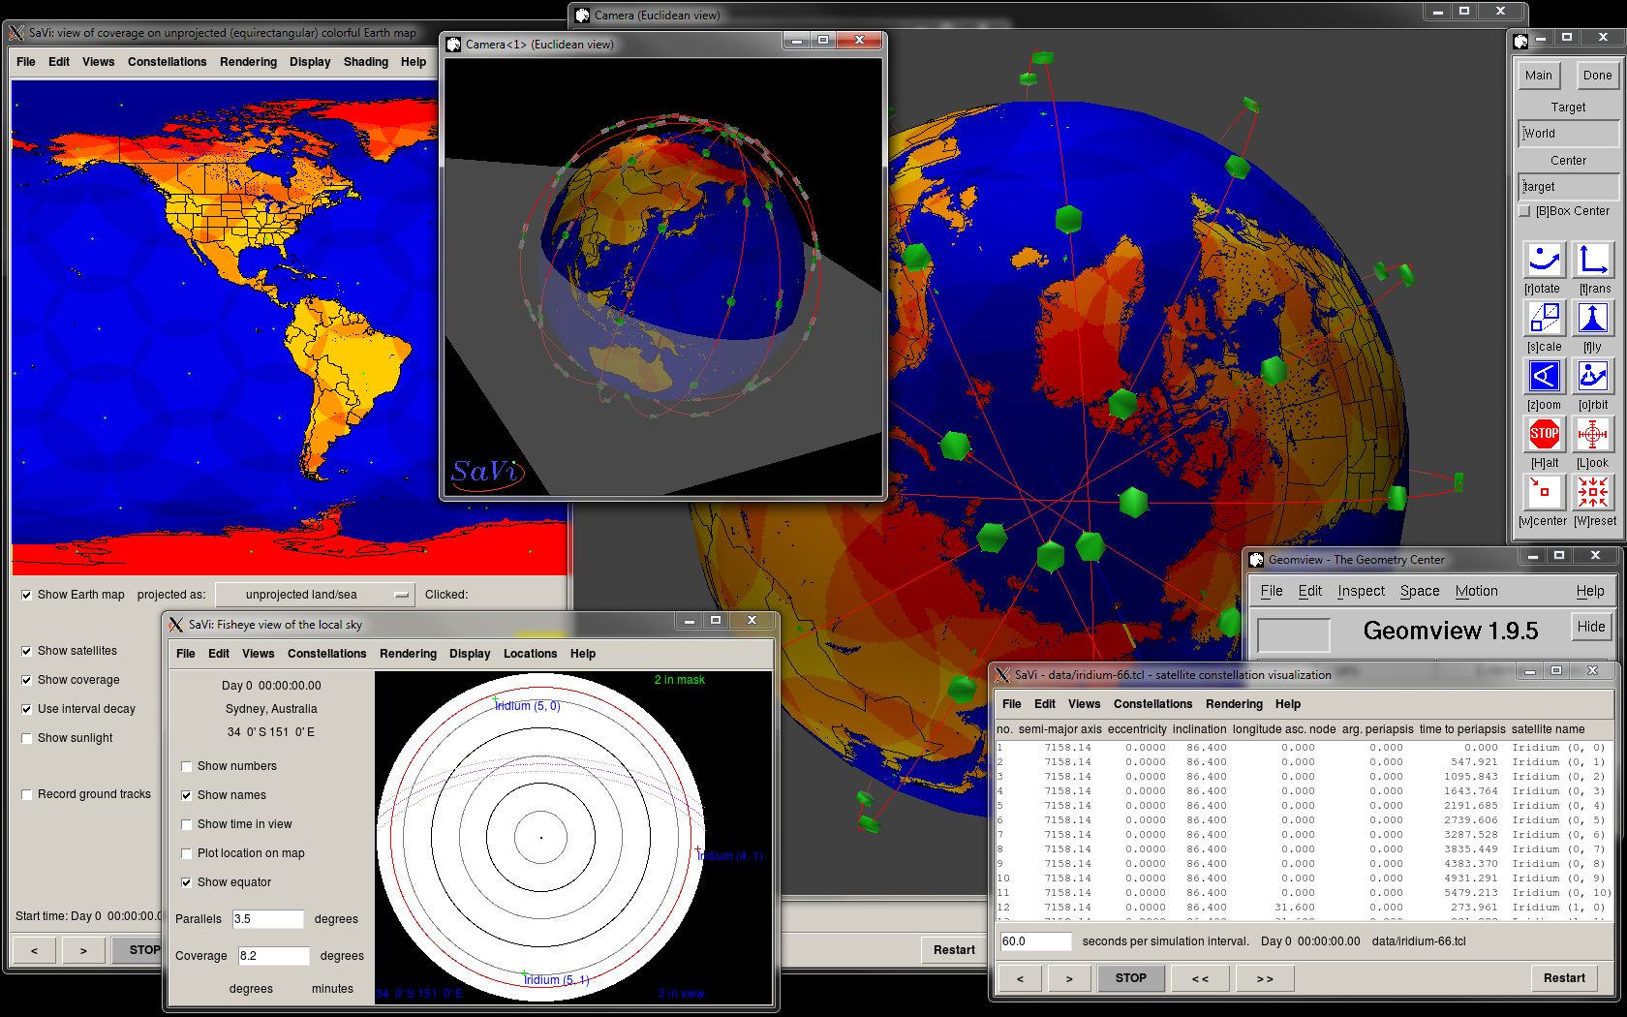Uncheck the Show equator option

click(x=187, y=882)
